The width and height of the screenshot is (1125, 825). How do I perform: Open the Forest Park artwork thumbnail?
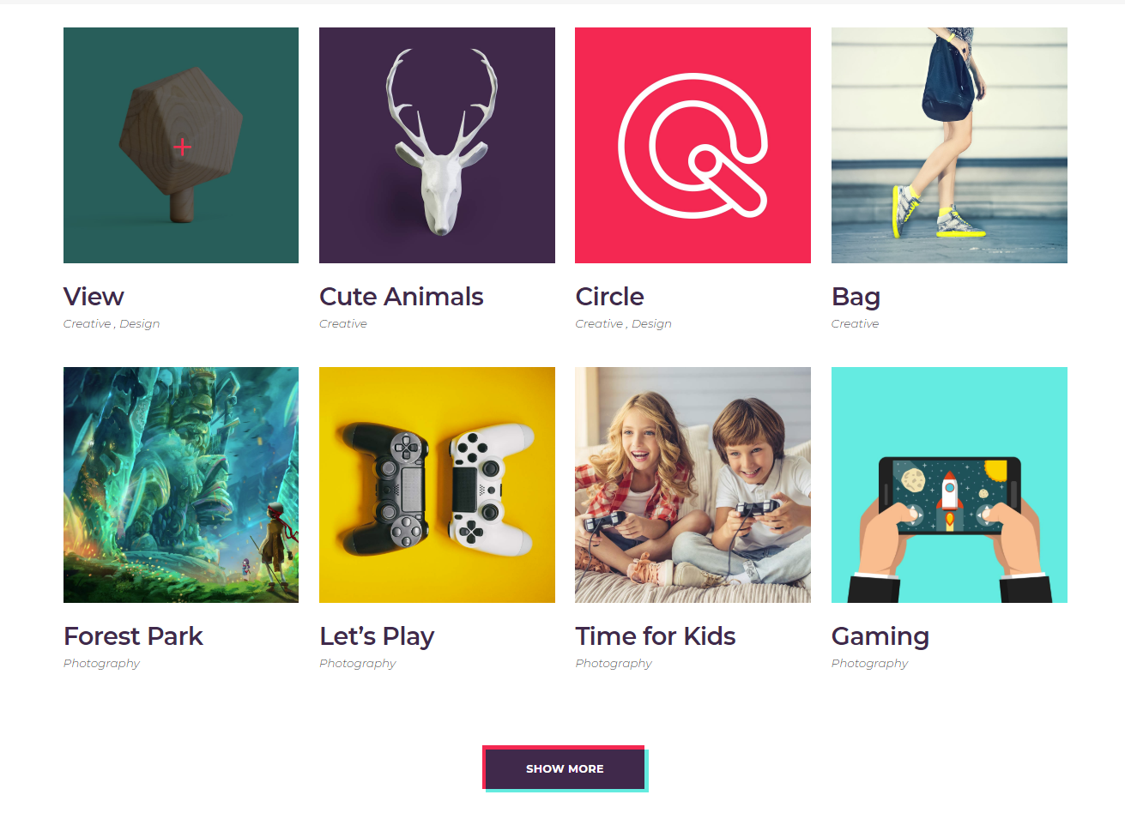[181, 485]
